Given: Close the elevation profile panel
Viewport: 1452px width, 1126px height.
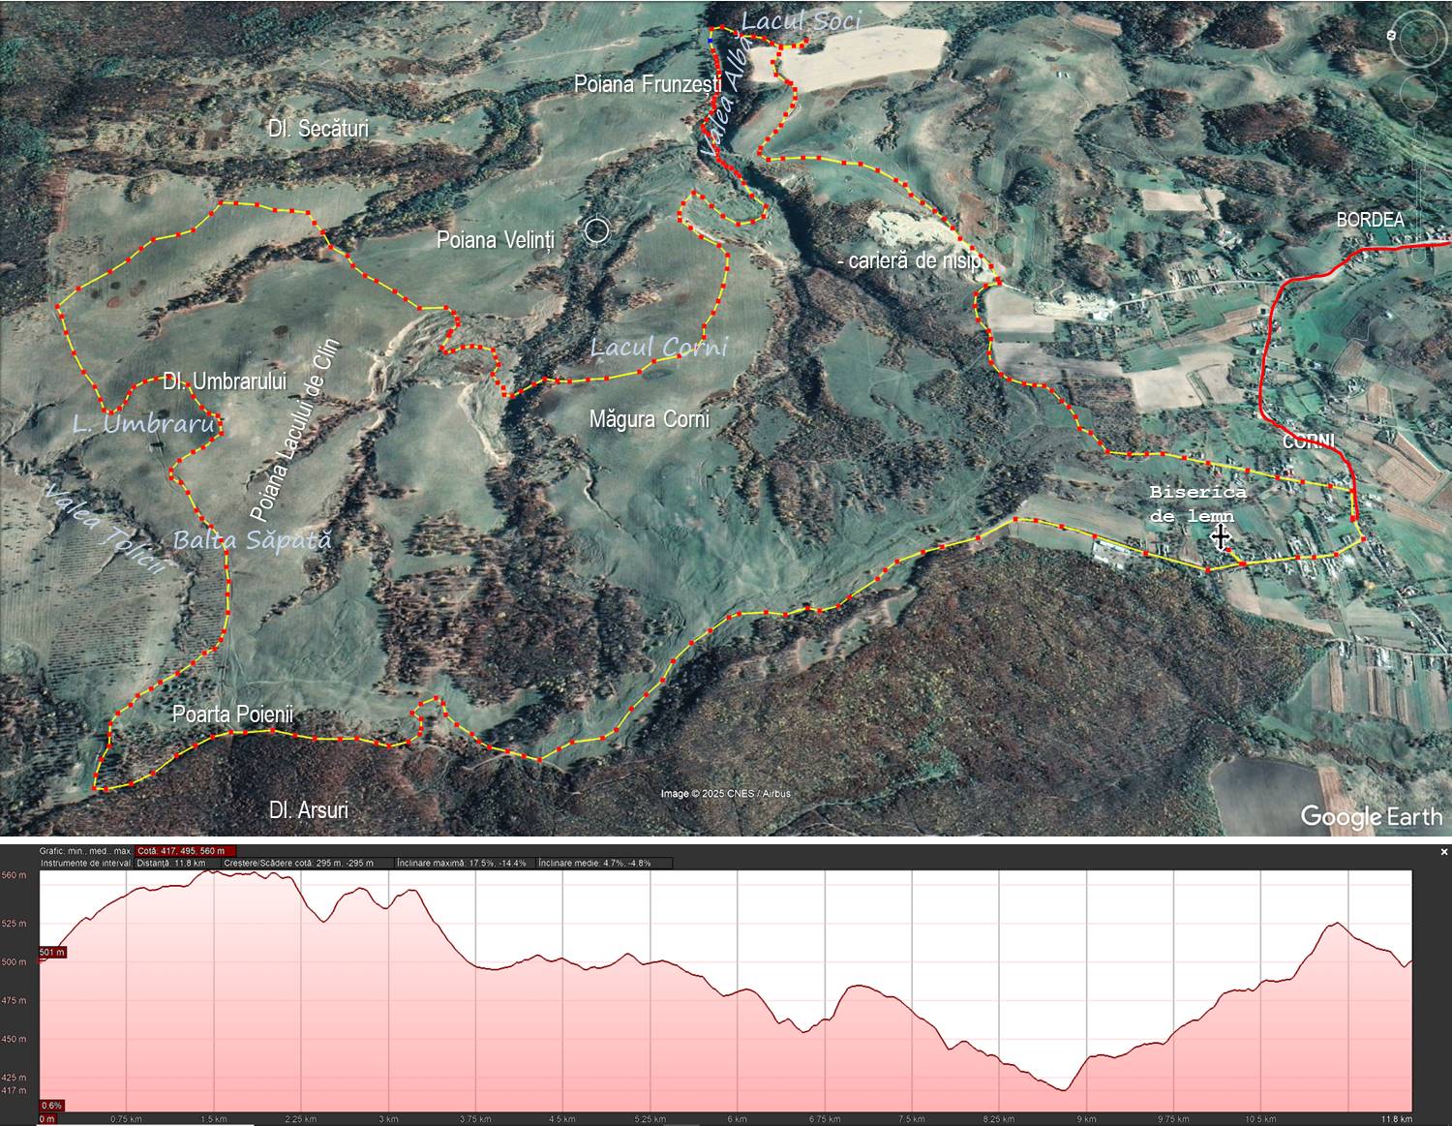Looking at the screenshot, I should 1444,852.
